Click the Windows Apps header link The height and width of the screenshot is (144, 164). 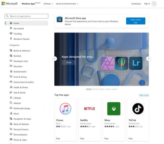28,4
